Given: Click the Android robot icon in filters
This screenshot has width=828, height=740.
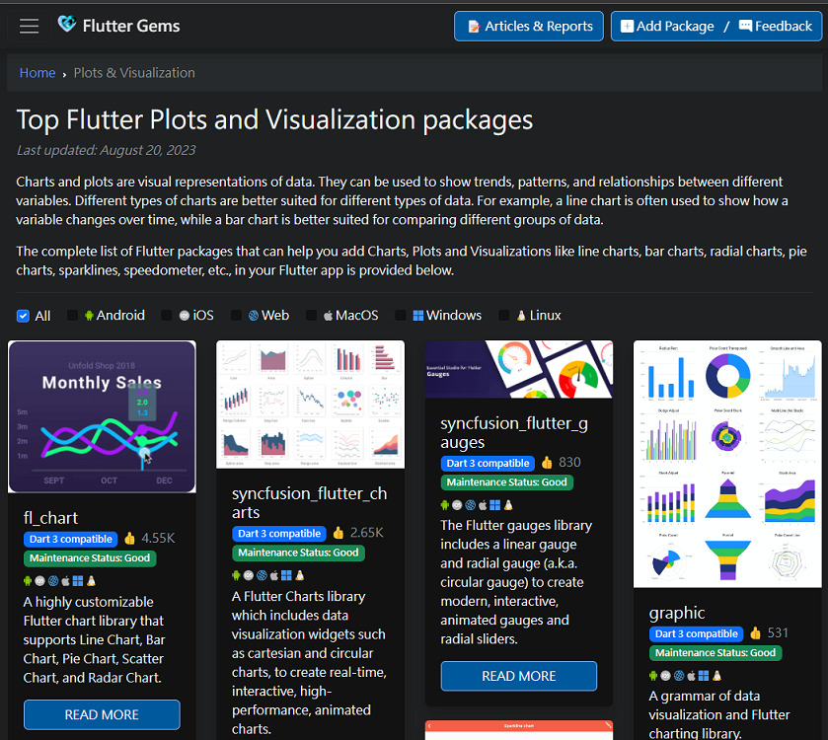Looking at the screenshot, I should 89,316.
